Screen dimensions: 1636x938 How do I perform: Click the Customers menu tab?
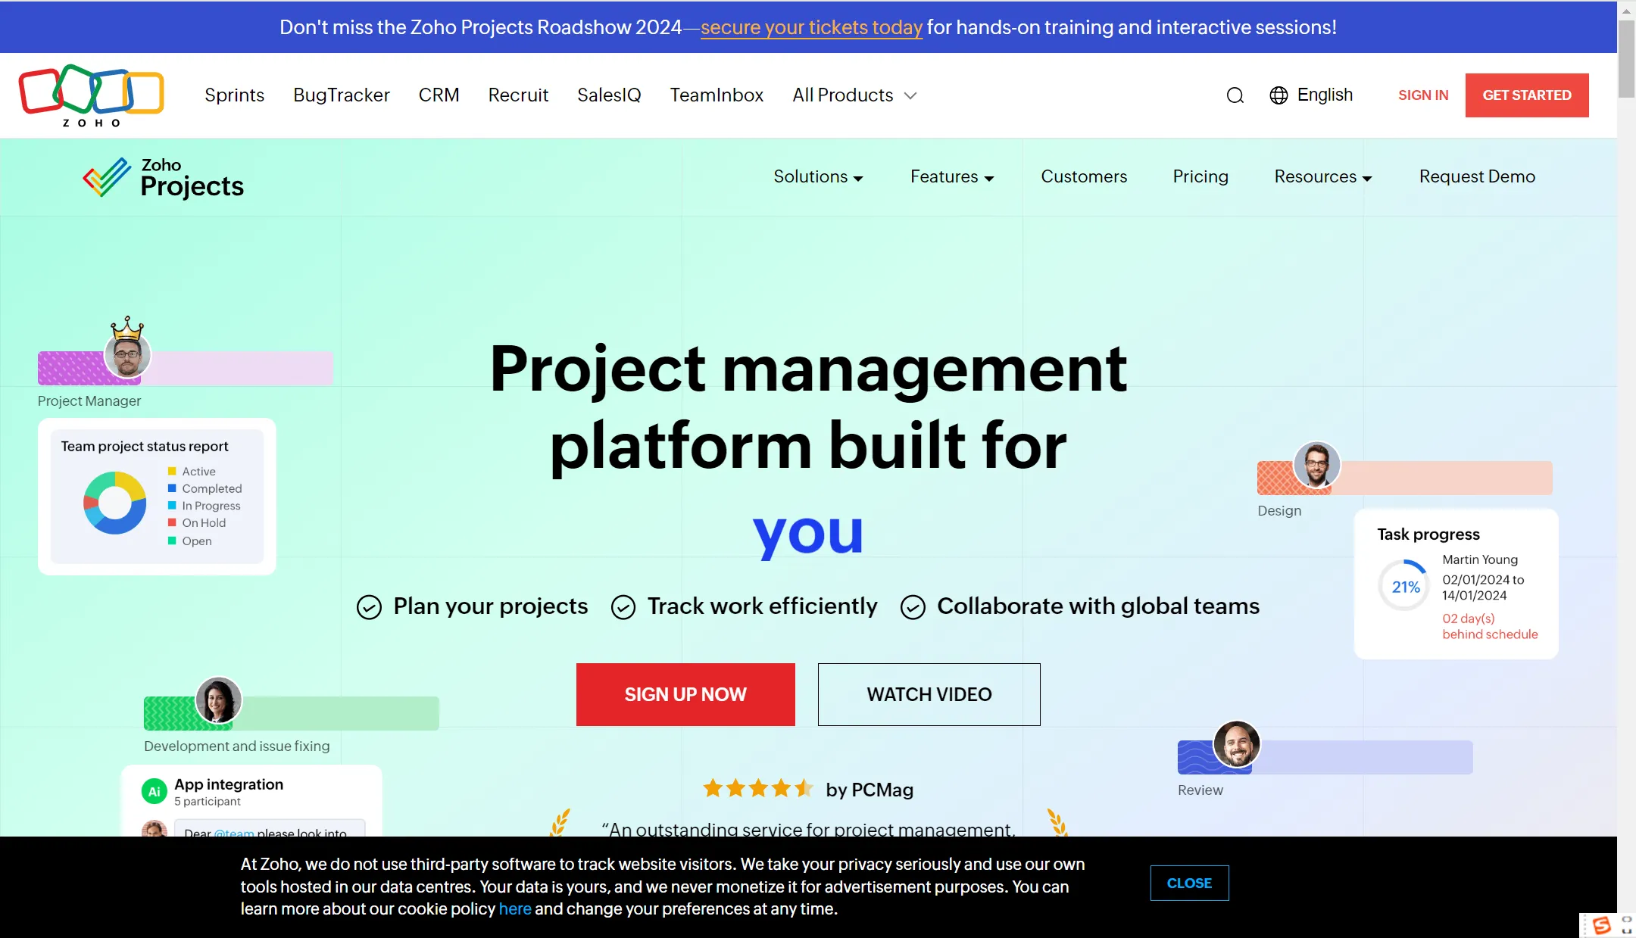coord(1085,176)
